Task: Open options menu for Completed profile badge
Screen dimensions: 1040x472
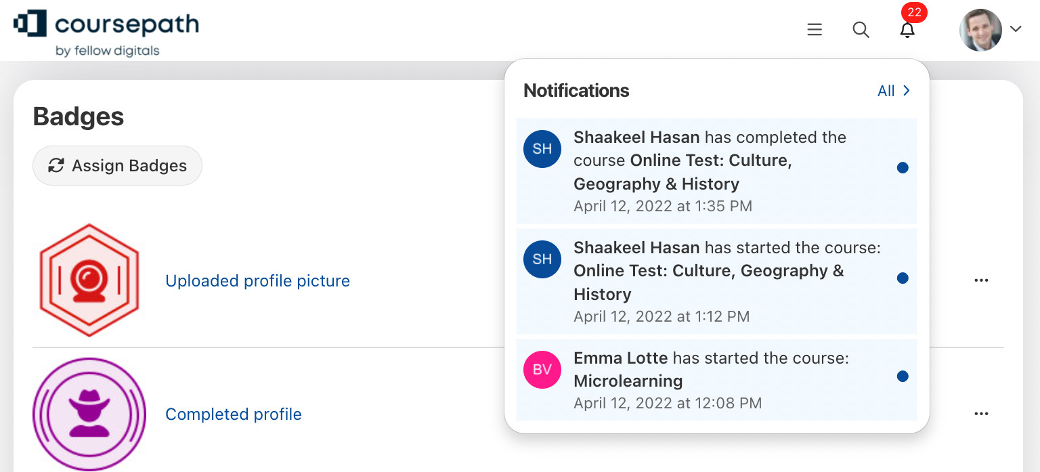Action: point(981,414)
